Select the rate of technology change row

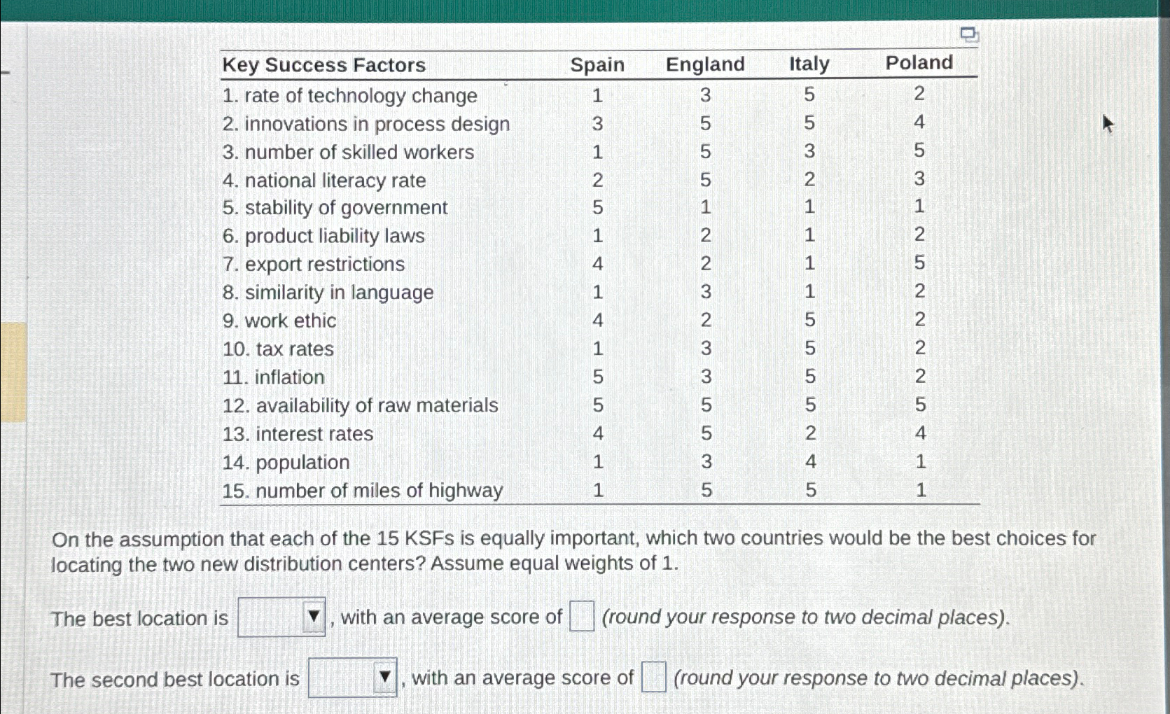(x=349, y=95)
